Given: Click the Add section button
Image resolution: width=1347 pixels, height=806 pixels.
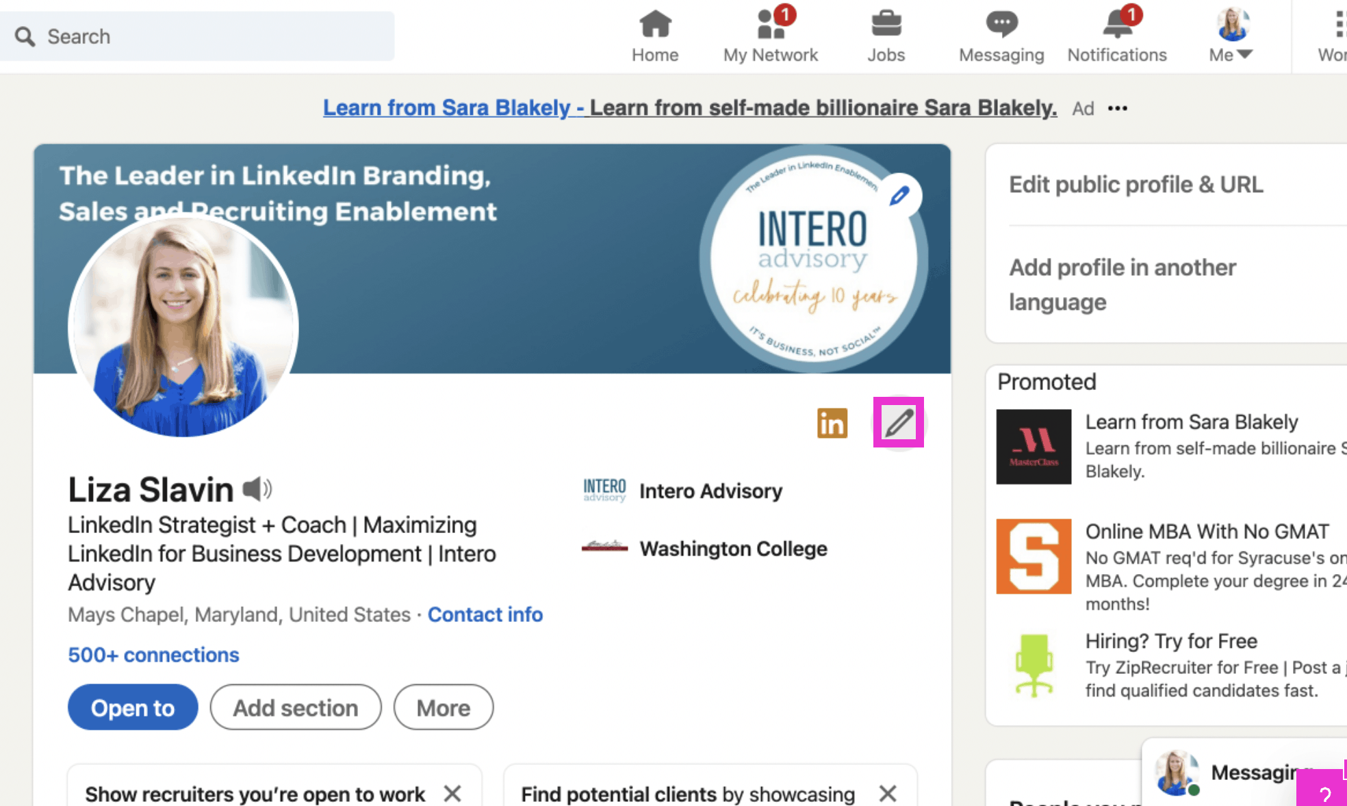Looking at the screenshot, I should click(x=295, y=707).
